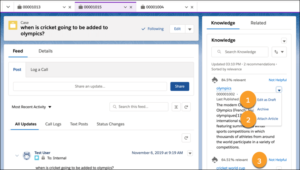Screen dimensions: 300x170
Task: Choose Edit as Draft from menu
Action: (x=266, y=100)
